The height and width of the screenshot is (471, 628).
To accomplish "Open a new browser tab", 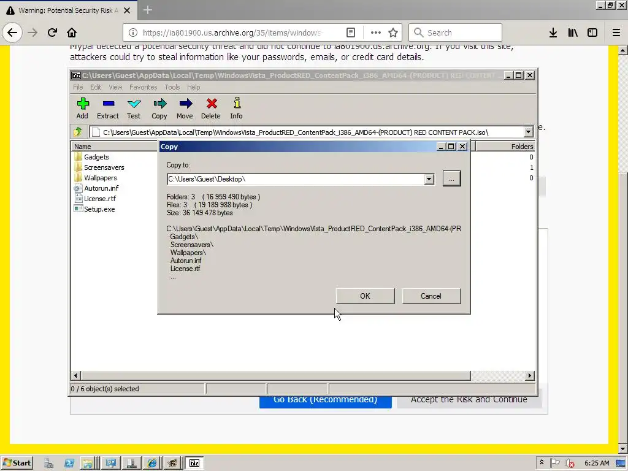I will (148, 10).
